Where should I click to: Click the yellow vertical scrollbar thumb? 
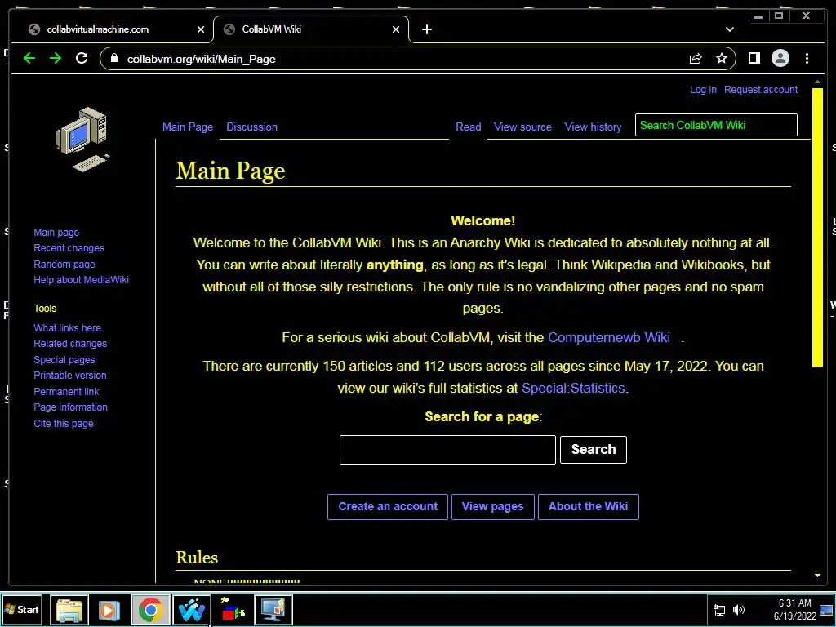point(817,228)
